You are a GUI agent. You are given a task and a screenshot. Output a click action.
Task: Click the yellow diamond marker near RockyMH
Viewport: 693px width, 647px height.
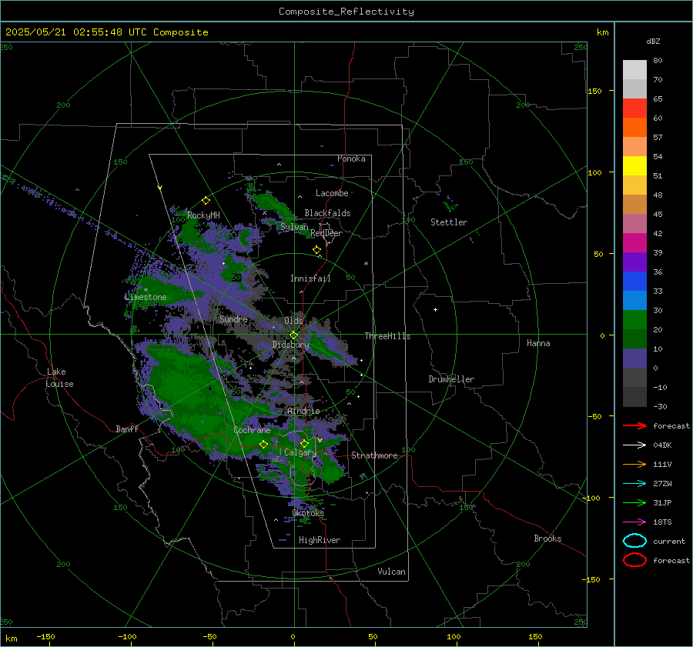click(206, 201)
